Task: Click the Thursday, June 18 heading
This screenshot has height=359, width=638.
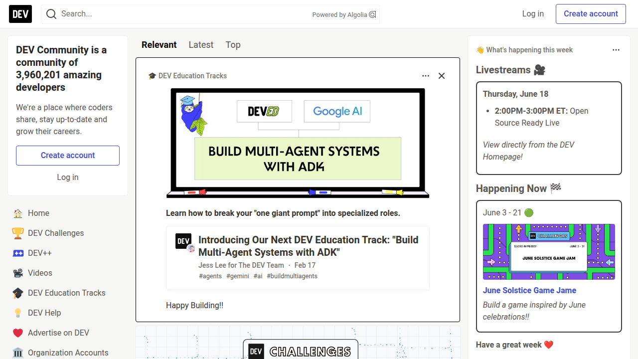Action: [515, 94]
